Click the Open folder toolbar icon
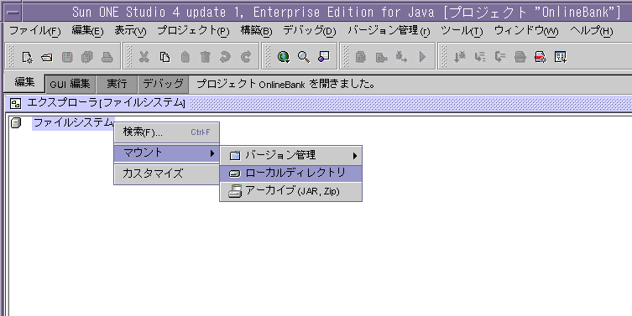 (47, 58)
